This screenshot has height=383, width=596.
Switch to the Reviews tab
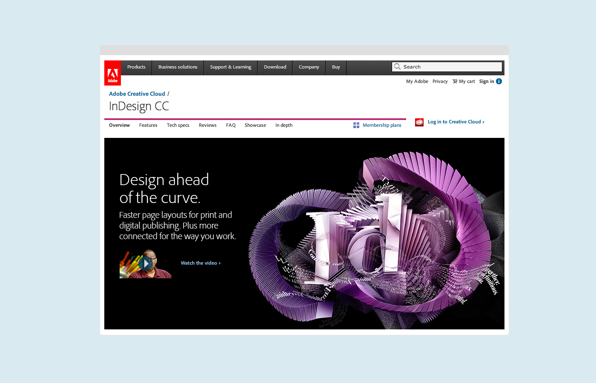click(x=208, y=125)
